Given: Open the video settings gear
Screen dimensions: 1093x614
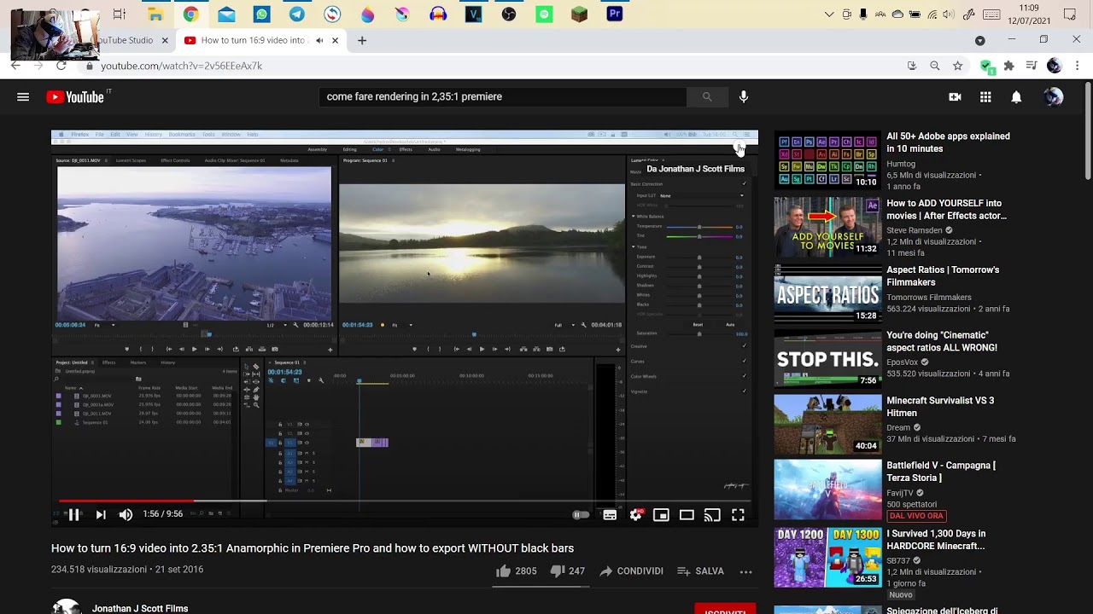Looking at the screenshot, I should (x=635, y=515).
